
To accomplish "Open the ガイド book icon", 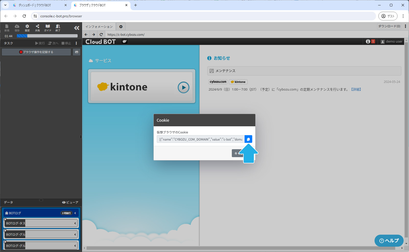I will 48,28.
